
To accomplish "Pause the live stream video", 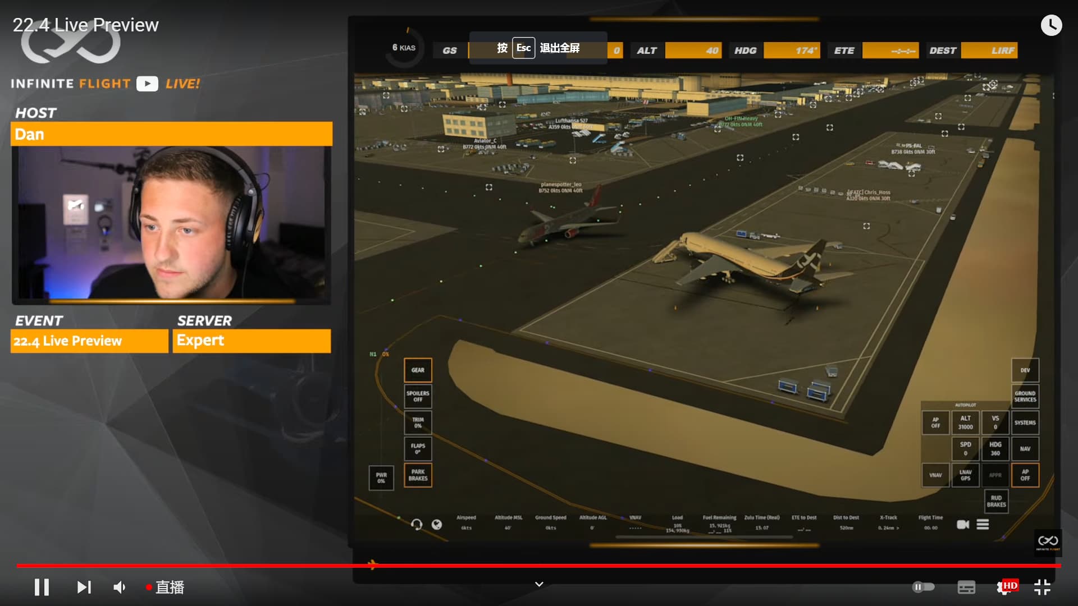I will [42, 587].
